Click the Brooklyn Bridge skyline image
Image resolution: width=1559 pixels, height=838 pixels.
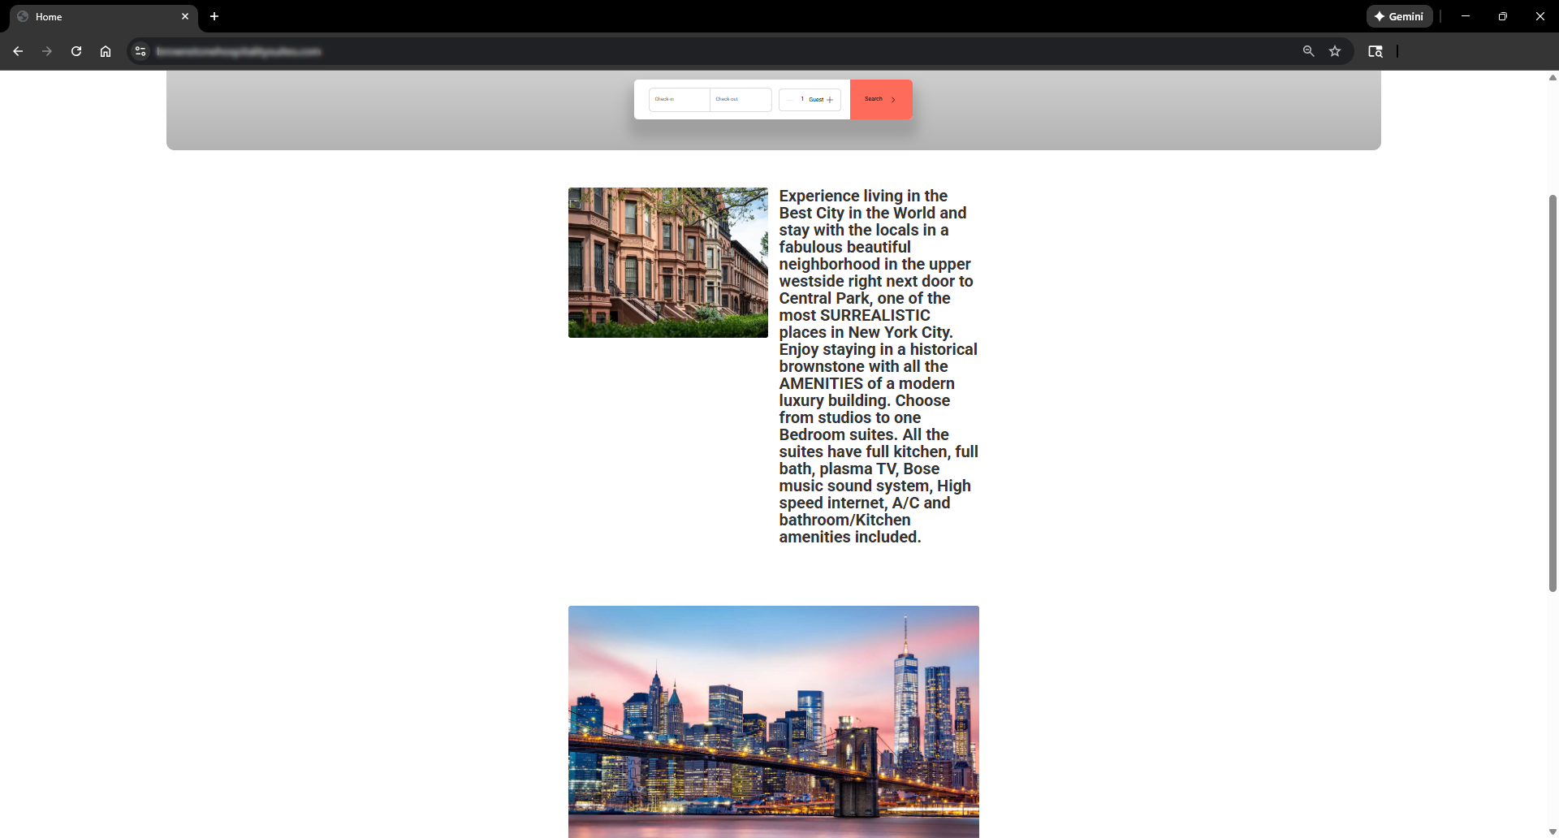click(x=773, y=721)
